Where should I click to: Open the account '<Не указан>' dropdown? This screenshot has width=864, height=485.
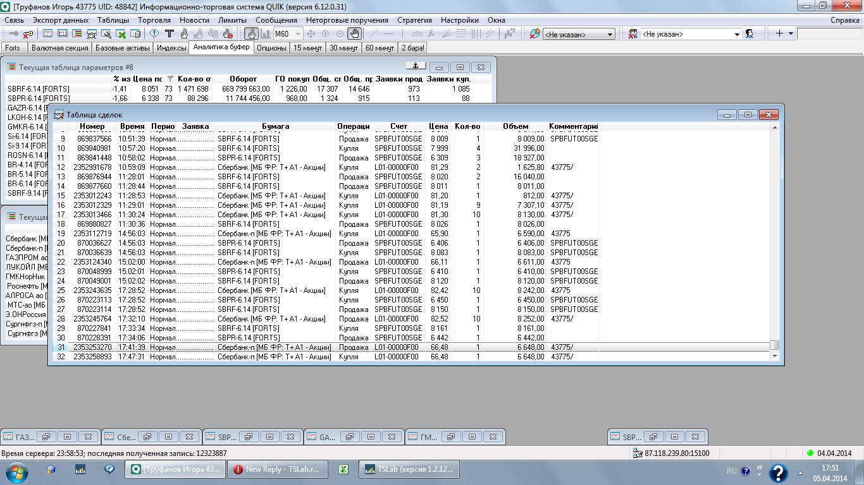click(x=579, y=34)
